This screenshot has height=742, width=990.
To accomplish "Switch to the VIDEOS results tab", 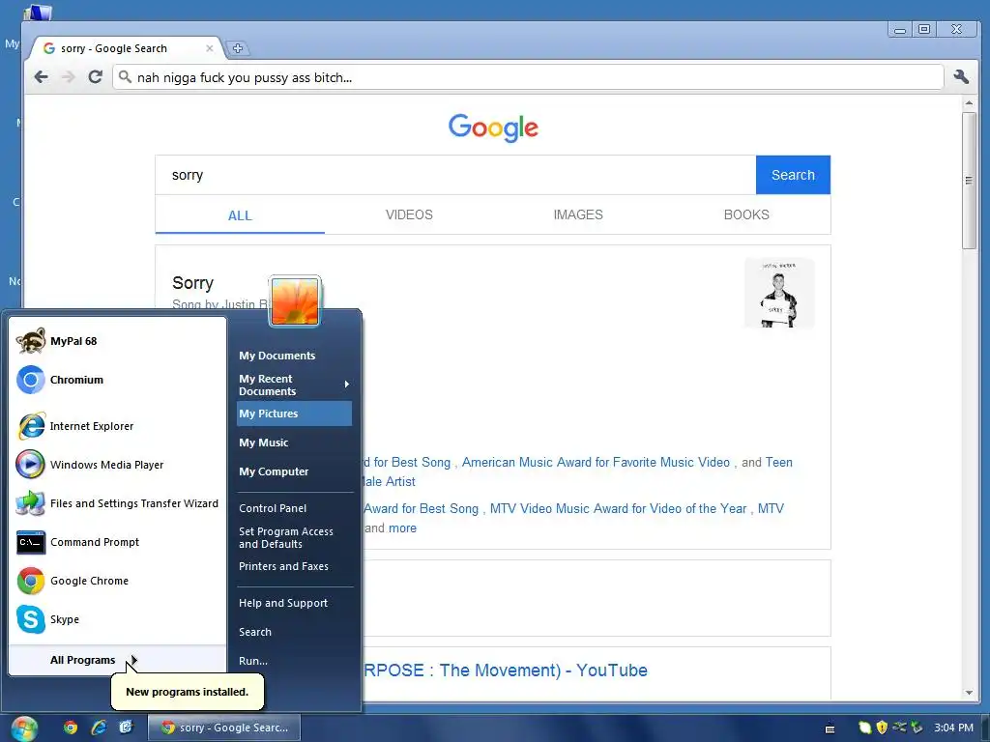I will 409,214.
